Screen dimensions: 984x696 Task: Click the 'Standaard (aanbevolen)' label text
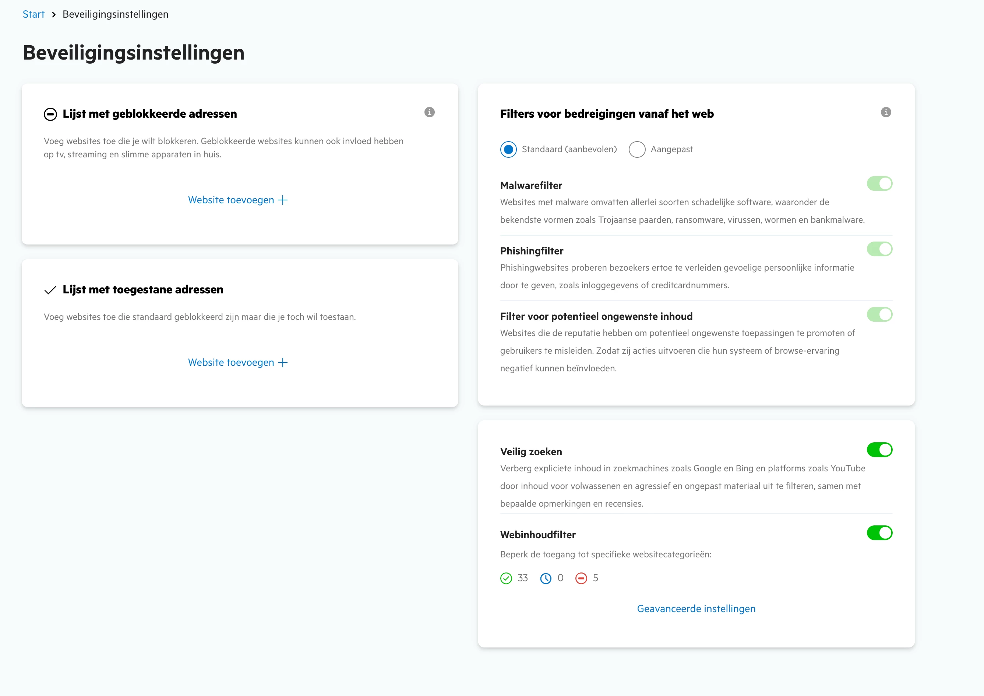569,149
